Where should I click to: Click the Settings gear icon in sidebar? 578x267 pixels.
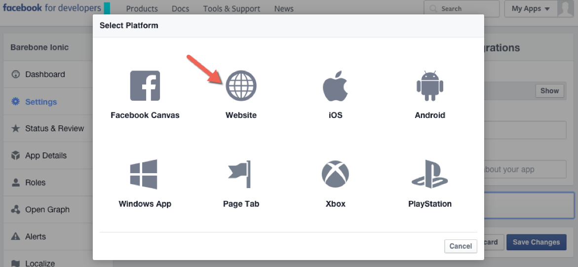(15, 101)
